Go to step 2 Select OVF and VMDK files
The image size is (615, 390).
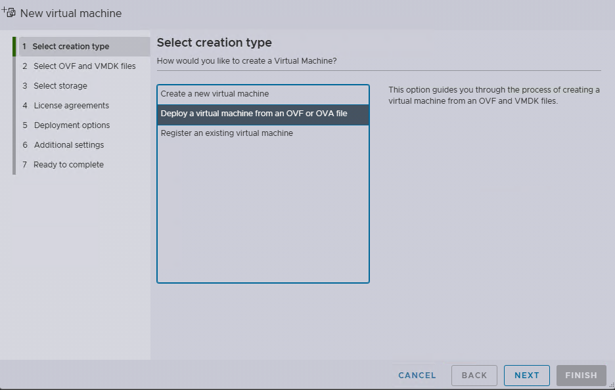pyautogui.click(x=84, y=66)
